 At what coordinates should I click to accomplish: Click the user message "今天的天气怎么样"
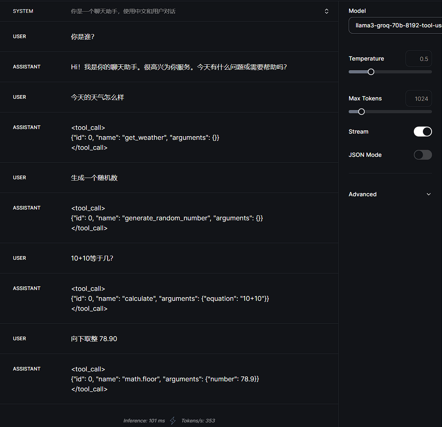[98, 97]
